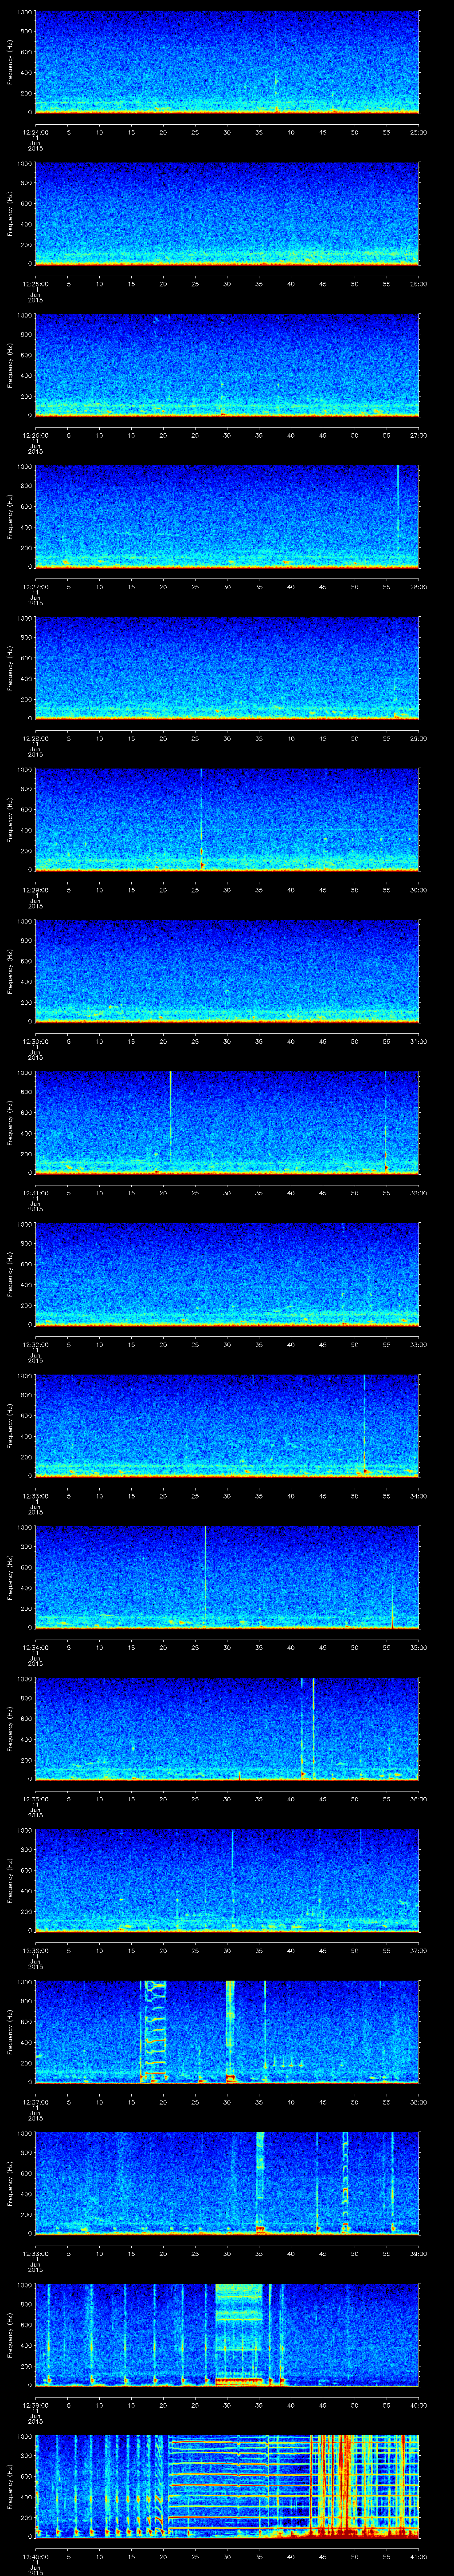Click the spectrogram panel starting at 12:34:00
The width and height of the screenshot is (454, 2576).
pyautogui.click(x=227, y=1577)
